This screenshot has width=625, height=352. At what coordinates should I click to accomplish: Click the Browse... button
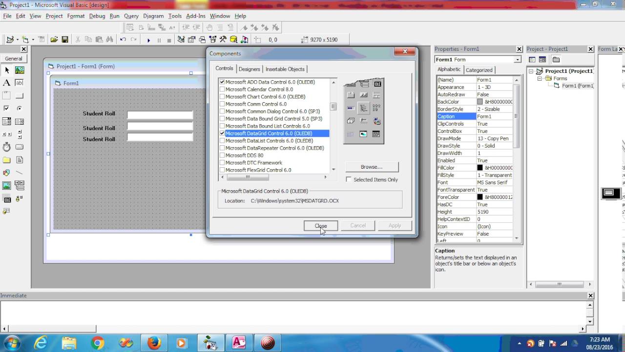point(372,167)
